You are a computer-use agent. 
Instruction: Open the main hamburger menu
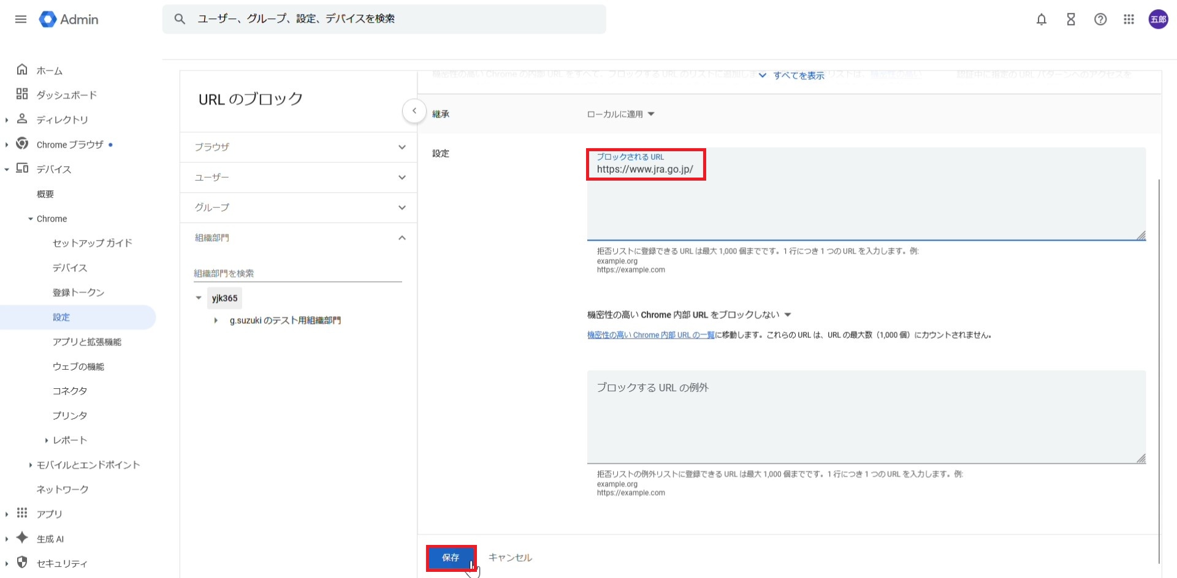(x=21, y=19)
